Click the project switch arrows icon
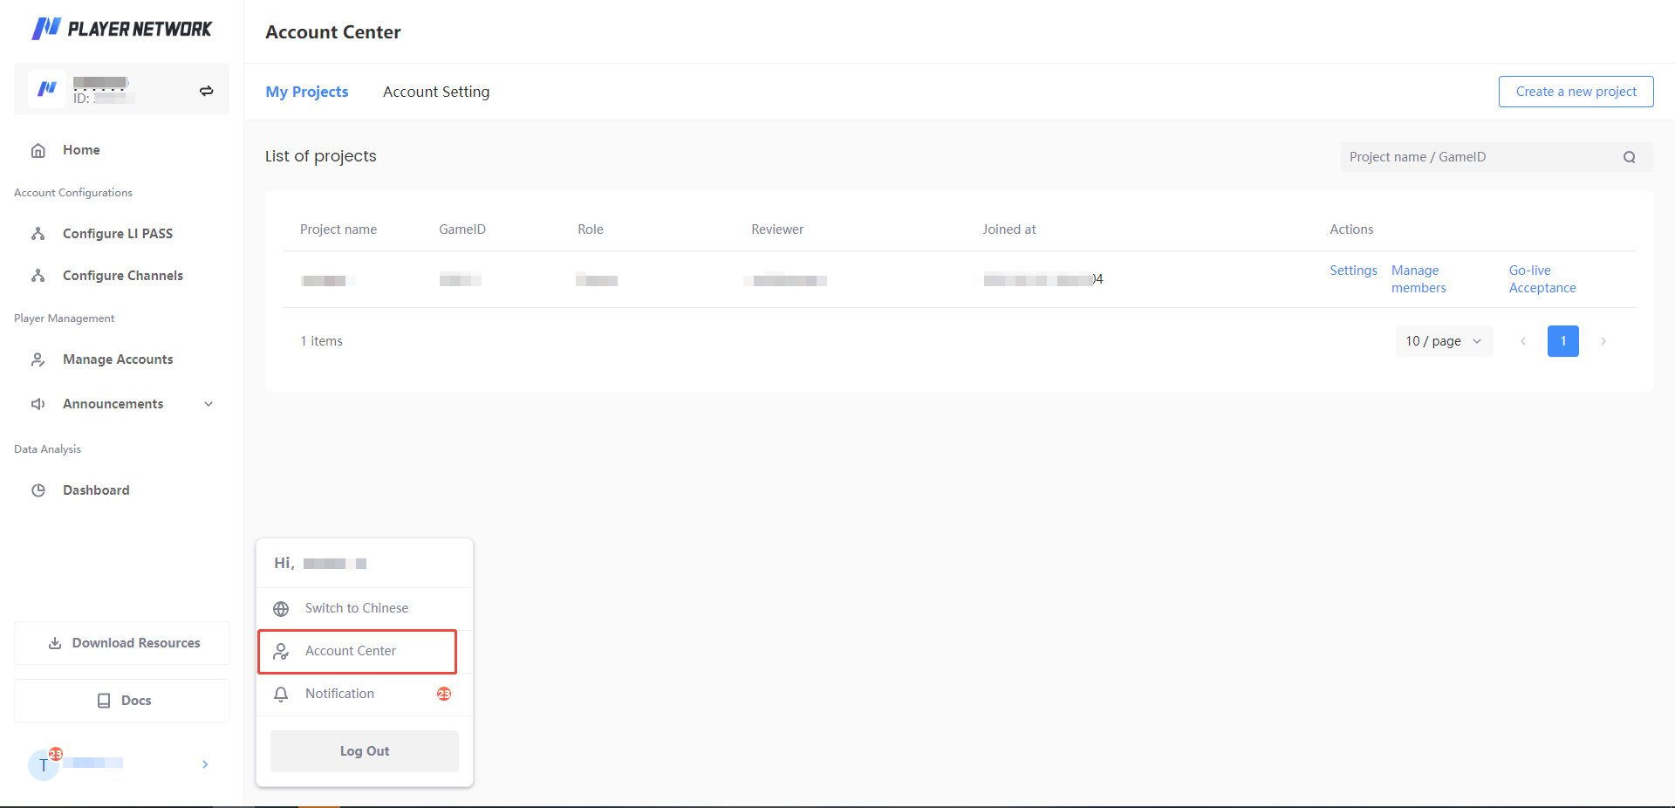Screen dimensions: 1675x808 [x=207, y=91]
